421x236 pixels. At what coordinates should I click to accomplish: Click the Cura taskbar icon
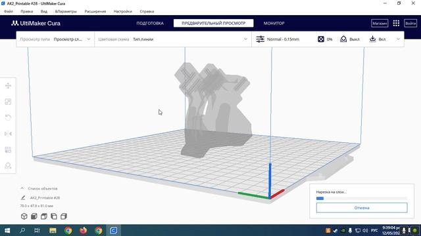tap(114, 230)
